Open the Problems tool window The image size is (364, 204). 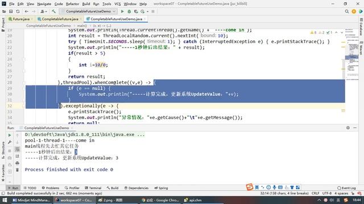click(51, 188)
